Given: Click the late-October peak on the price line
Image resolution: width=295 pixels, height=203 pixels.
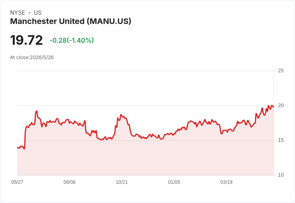Looking at the screenshot, I should click(x=121, y=114).
